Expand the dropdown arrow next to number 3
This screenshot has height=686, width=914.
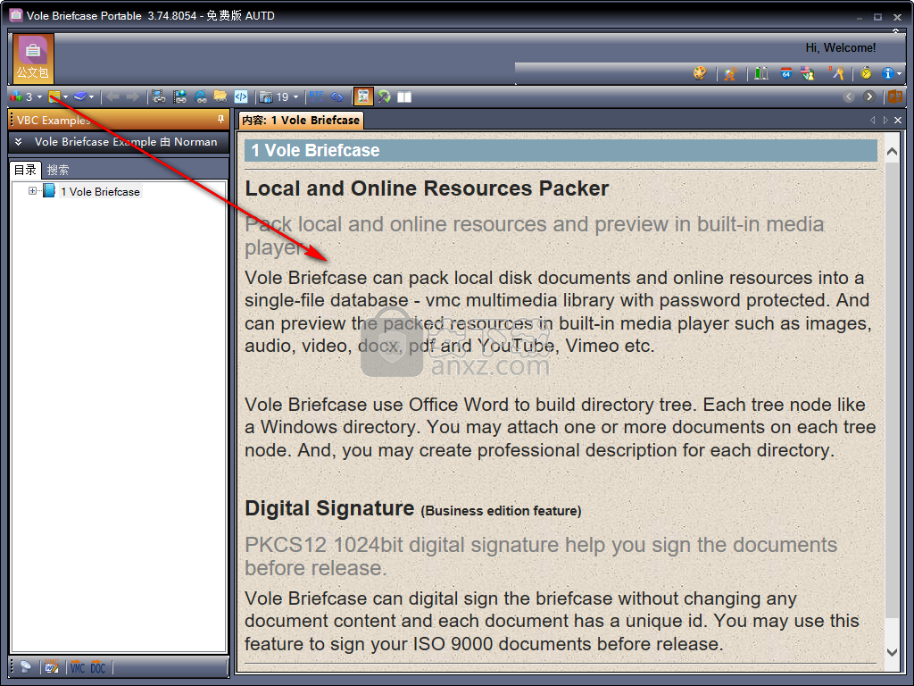pos(39,96)
